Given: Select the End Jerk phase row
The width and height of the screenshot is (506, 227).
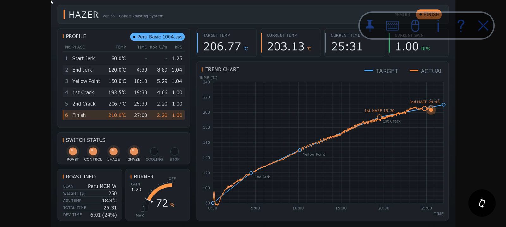Looking at the screenshot, I should (124, 70).
